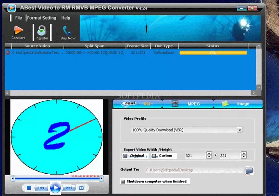Click the 321x321 frame size cell
This screenshot has height=196, width=279.
[138, 52]
